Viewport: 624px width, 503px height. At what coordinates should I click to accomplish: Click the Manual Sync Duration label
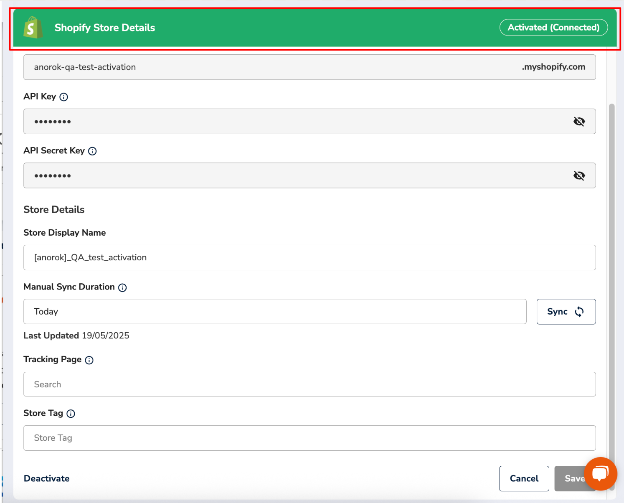click(x=69, y=287)
